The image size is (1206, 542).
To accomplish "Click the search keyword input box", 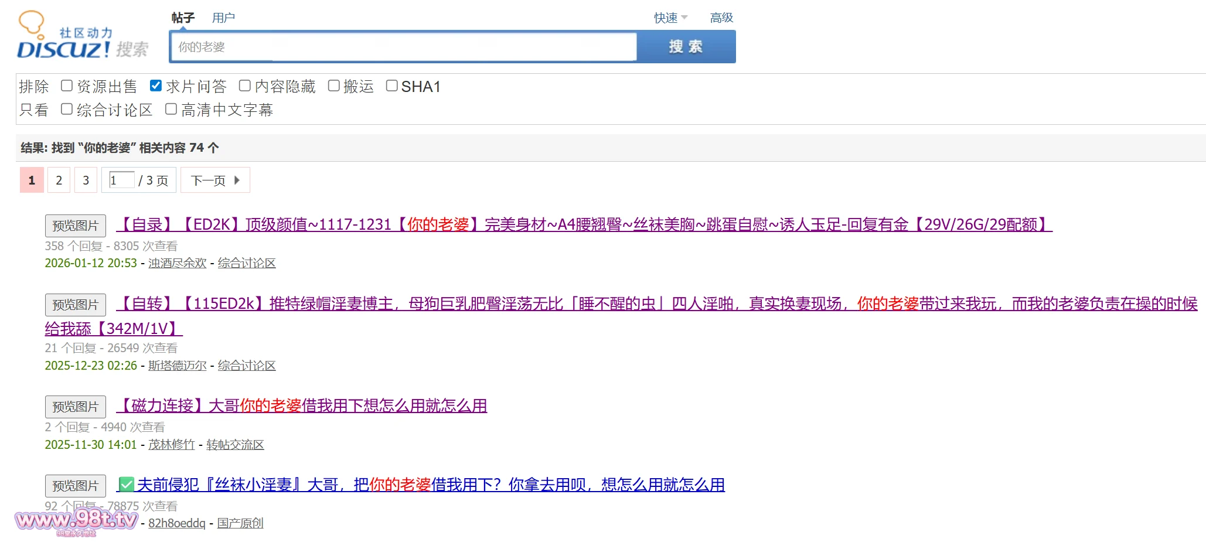I will tap(403, 47).
